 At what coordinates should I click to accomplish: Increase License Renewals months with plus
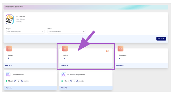tap(22, 81)
